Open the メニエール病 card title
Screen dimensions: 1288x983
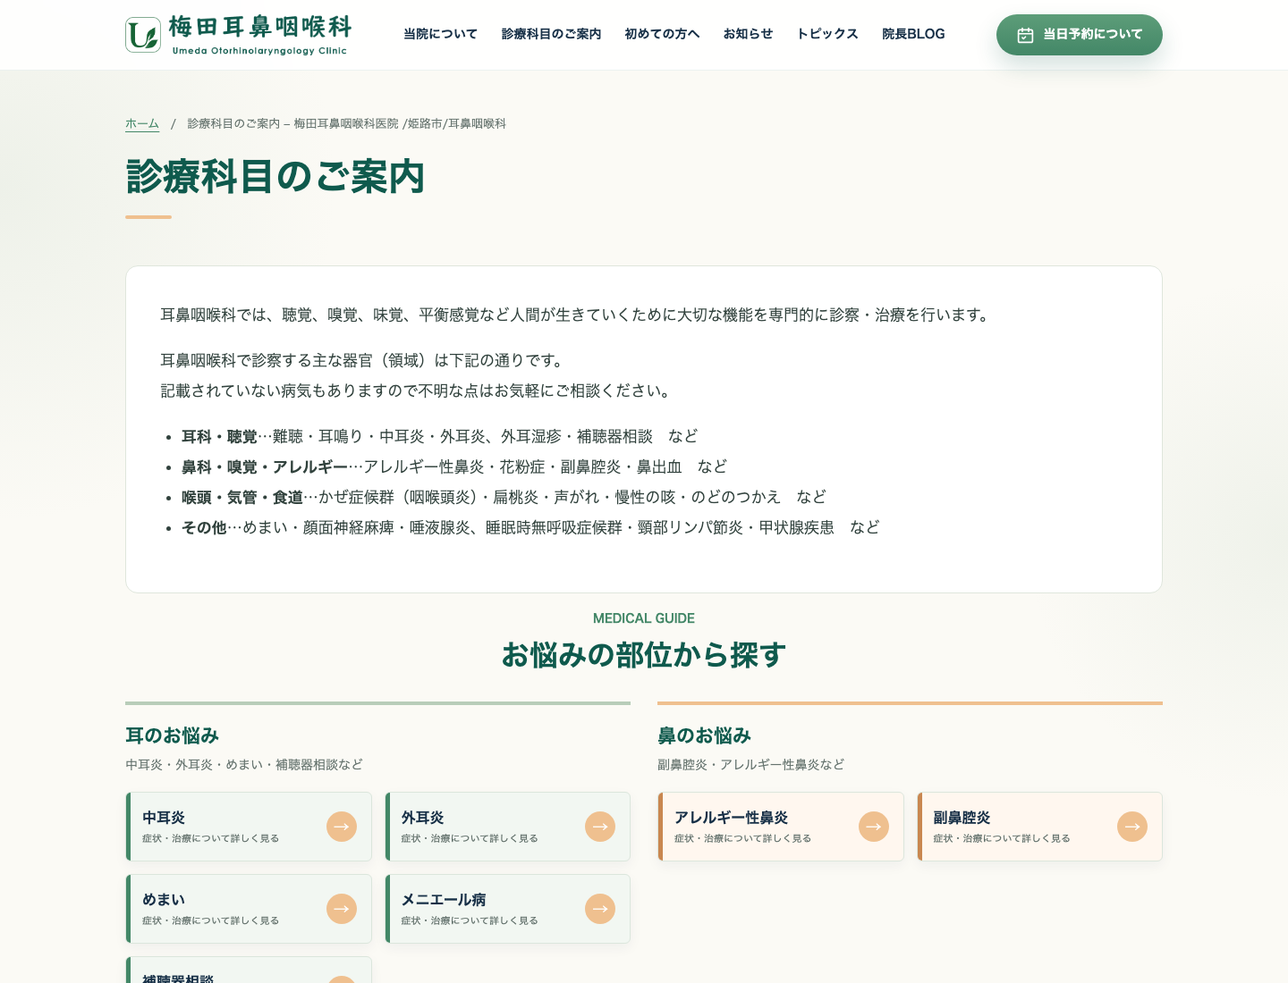coord(444,900)
